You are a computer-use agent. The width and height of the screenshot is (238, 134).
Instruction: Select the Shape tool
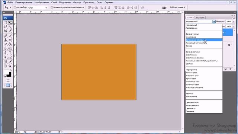[10, 57]
